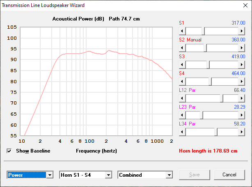
Task: Click the S4 value 464.00
Action: 238,73
